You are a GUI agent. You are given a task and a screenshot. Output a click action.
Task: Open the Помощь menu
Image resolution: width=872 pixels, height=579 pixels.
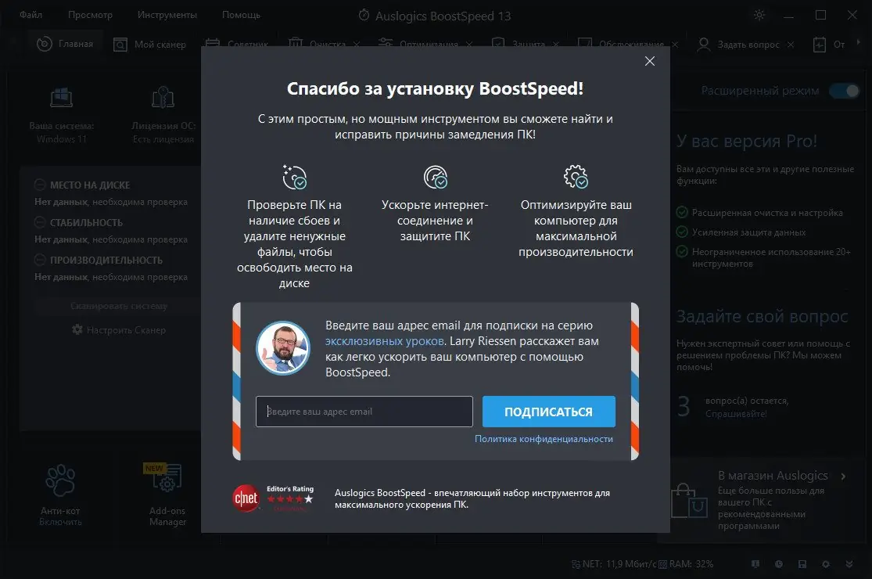point(242,15)
